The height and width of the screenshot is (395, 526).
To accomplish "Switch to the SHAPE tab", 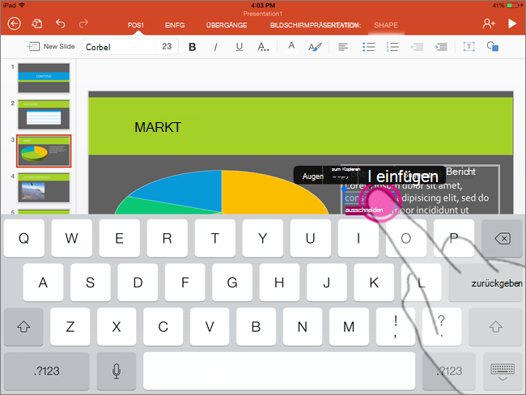I will tap(386, 25).
